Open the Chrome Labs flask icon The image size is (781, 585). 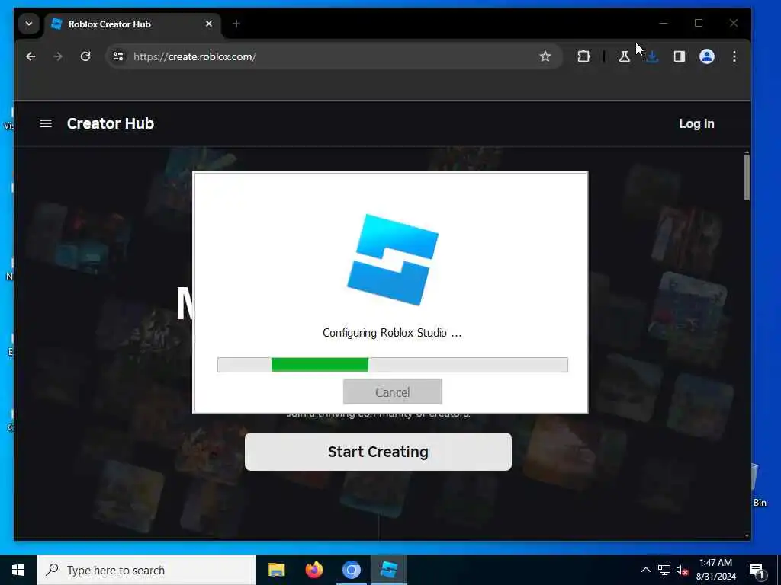pos(624,56)
